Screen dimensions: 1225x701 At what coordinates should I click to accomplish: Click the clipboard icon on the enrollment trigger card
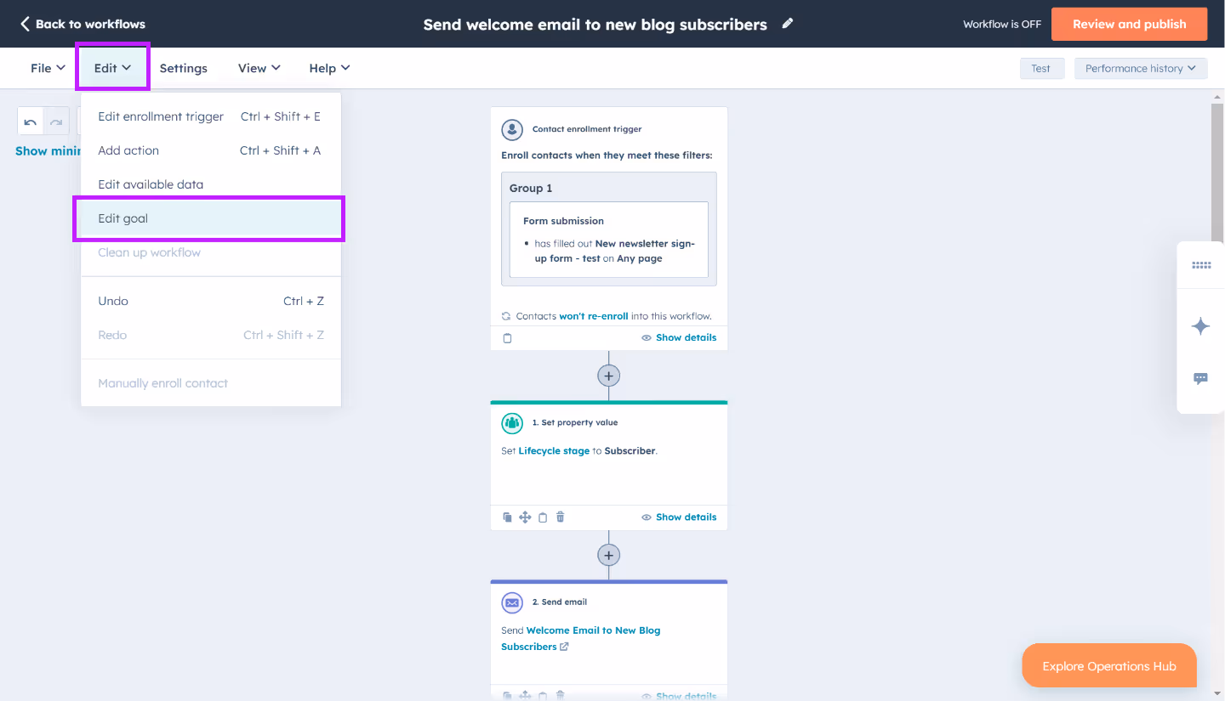pos(507,337)
